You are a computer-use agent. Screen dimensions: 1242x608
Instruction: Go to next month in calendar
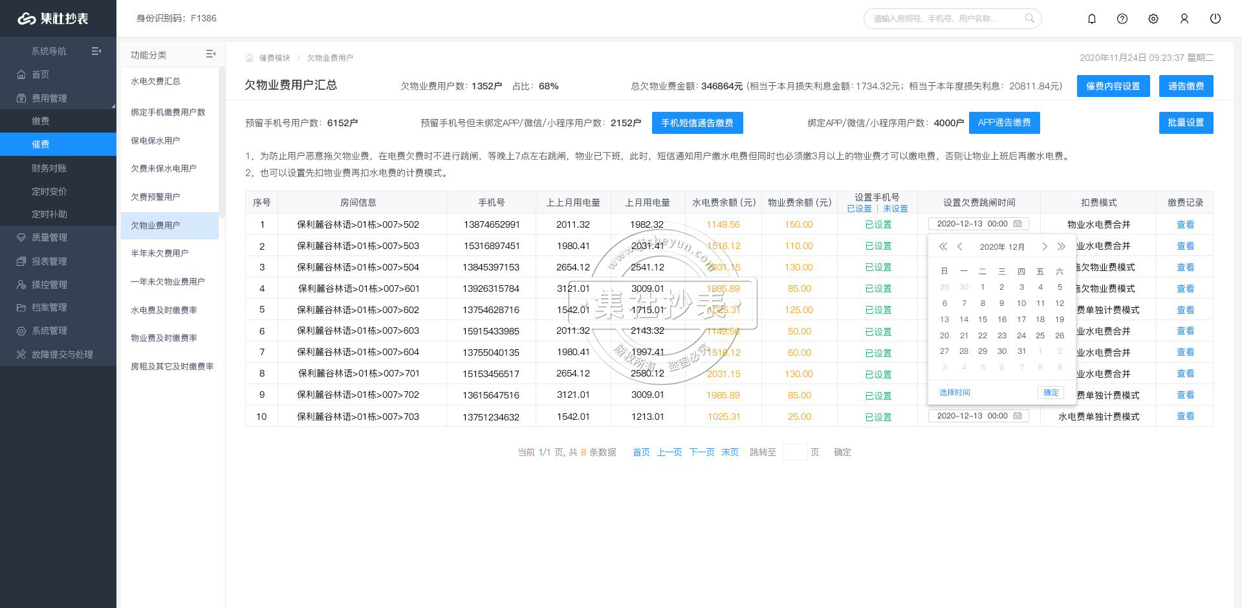point(1044,246)
